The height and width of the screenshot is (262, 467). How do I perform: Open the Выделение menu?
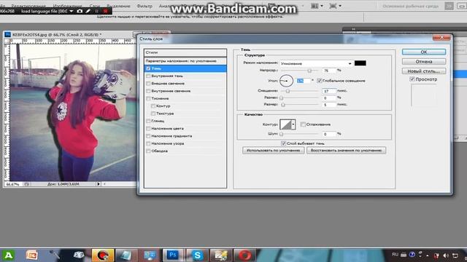118,6
